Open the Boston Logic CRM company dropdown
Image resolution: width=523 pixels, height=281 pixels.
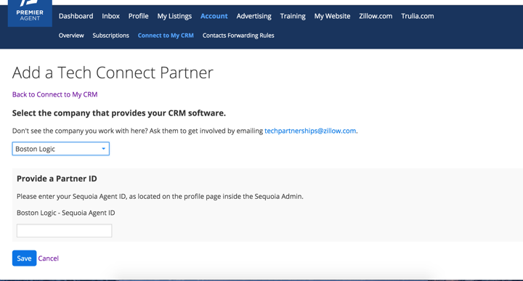[x=61, y=149]
